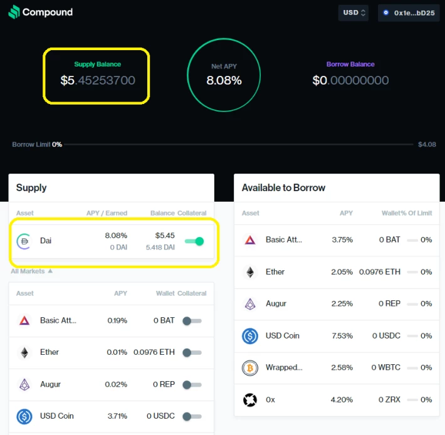The width and height of the screenshot is (445, 435).
Task: Click the 7.53% APY in Available to Borrow
Action: click(x=342, y=336)
